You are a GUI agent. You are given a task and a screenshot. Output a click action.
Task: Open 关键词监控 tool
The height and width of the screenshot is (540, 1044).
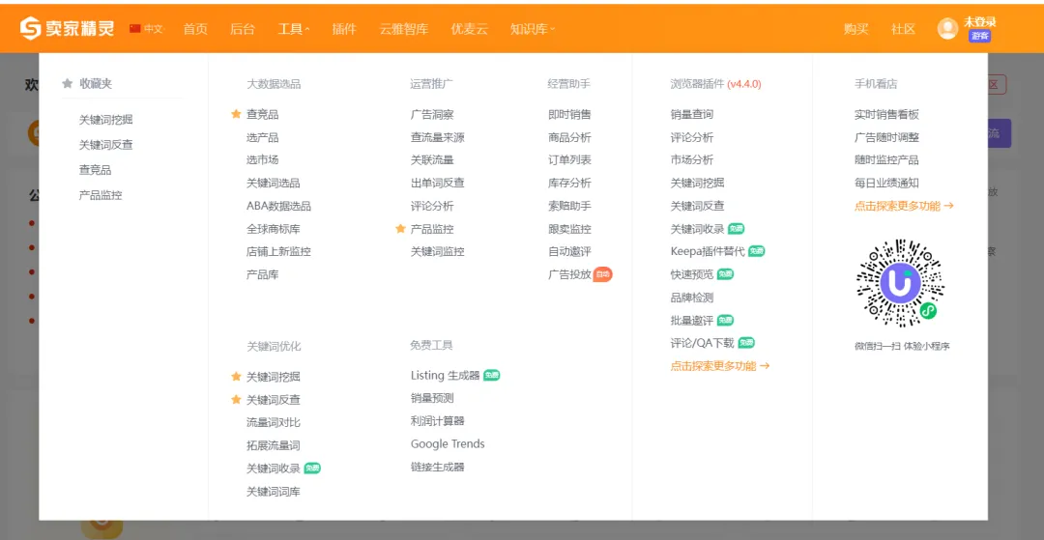pyautogui.click(x=438, y=251)
